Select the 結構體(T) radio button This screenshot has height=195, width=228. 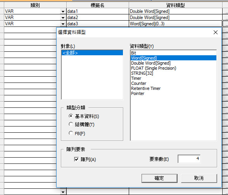pos(71,125)
